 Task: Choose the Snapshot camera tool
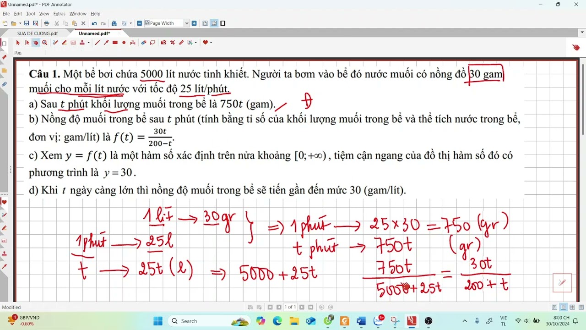[163, 43]
